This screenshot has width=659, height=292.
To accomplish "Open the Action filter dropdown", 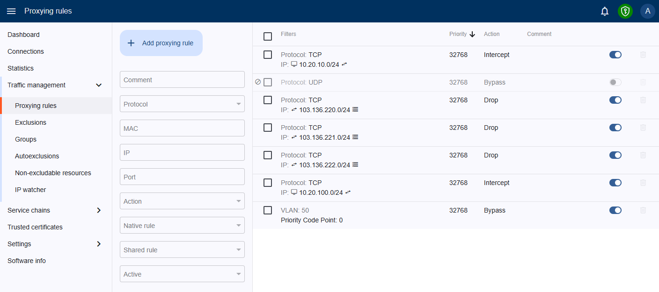I will click(182, 201).
